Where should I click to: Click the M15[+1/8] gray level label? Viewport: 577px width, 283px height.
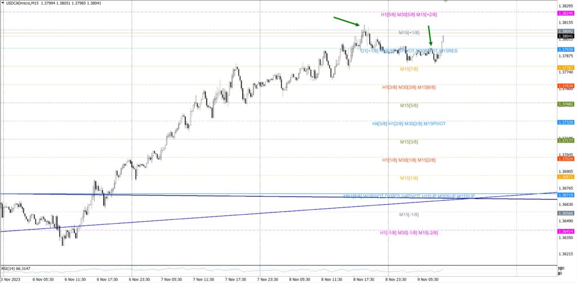point(409,33)
